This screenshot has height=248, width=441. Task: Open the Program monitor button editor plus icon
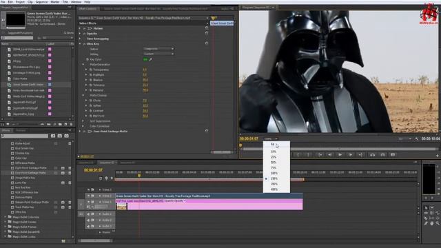click(x=437, y=155)
